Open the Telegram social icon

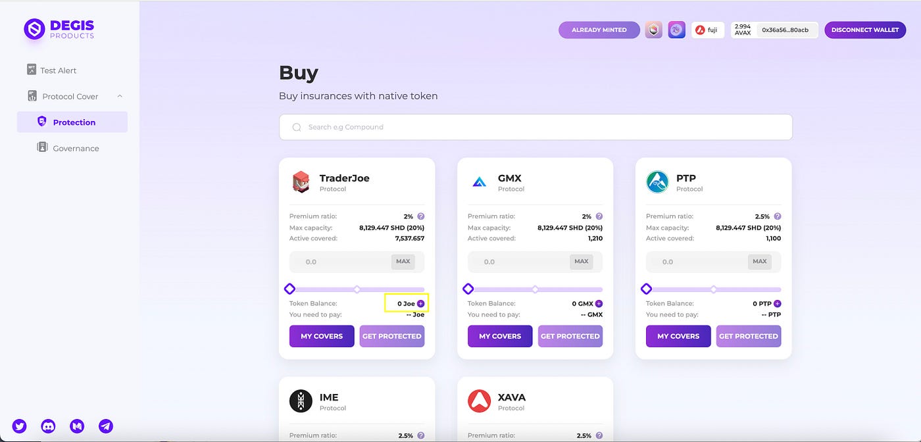click(x=106, y=426)
